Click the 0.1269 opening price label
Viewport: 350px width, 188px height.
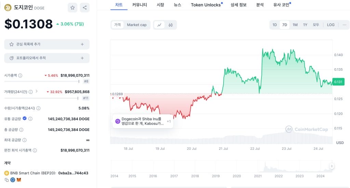(x=118, y=94)
